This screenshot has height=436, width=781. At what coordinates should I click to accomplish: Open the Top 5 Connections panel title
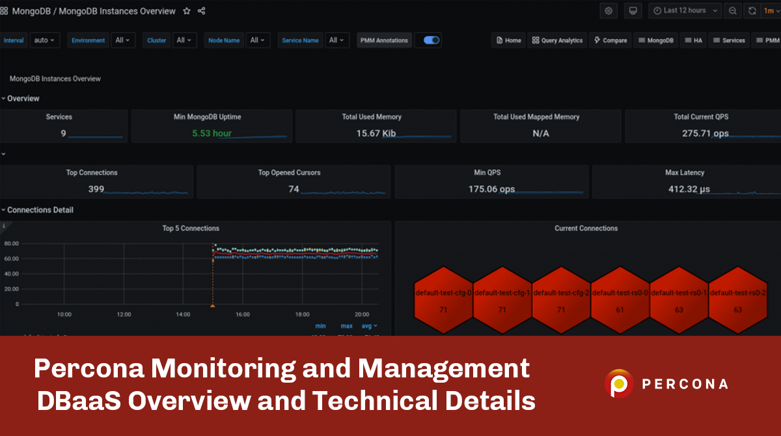pyautogui.click(x=191, y=228)
